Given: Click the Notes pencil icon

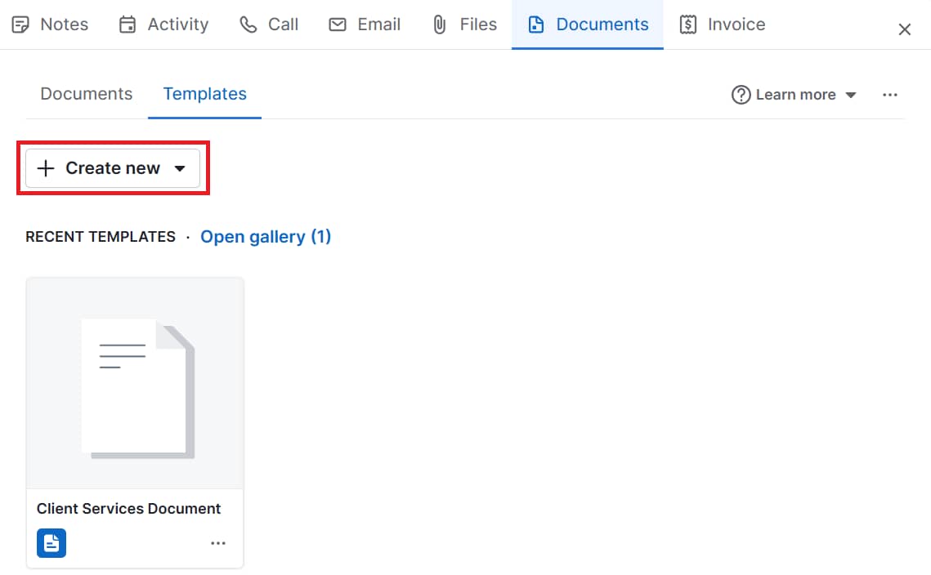Looking at the screenshot, I should coord(20,25).
